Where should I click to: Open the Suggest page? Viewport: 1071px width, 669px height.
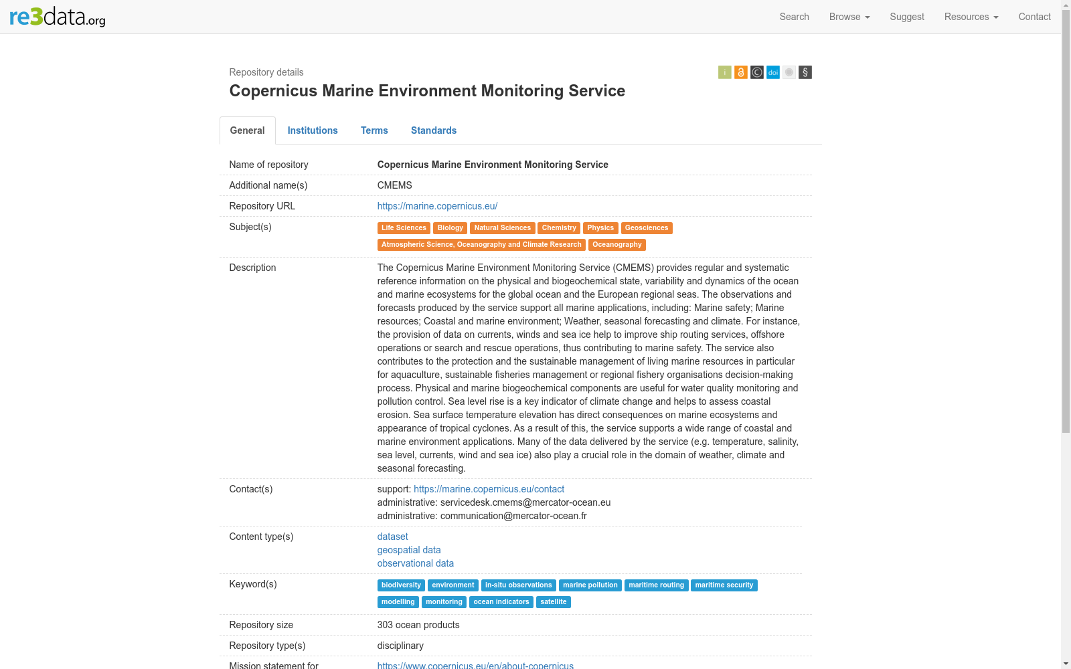907,17
